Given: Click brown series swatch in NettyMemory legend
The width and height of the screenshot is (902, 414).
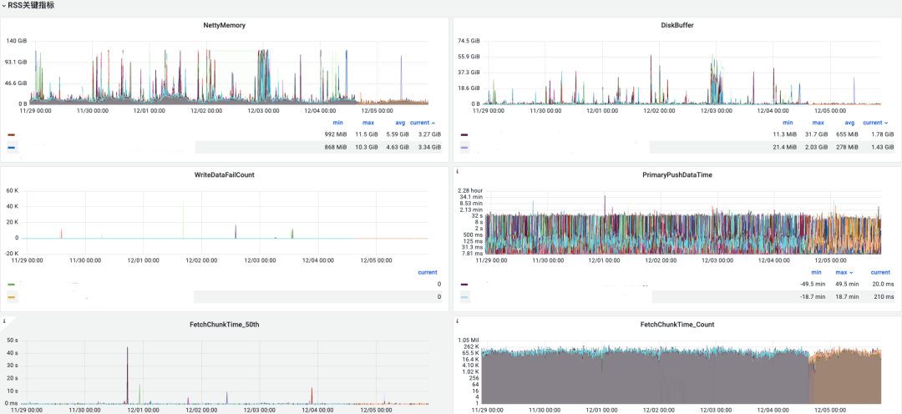Looking at the screenshot, I should [12, 134].
